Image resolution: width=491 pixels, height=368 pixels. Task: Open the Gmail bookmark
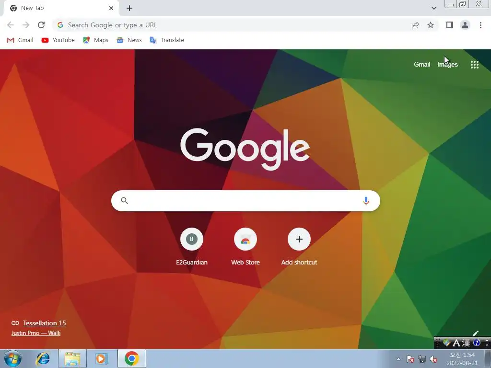(20, 40)
